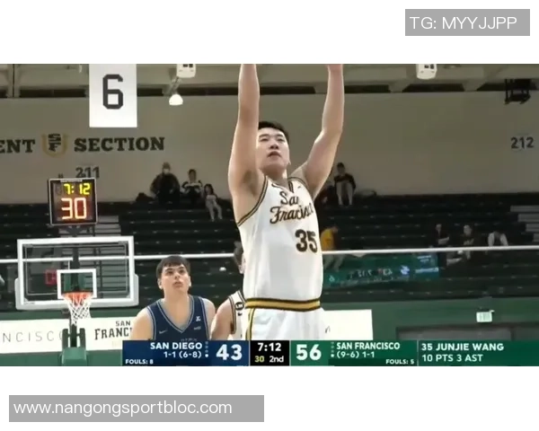Click the section 211 sign
The height and width of the screenshot is (431, 539).
click(x=88, y=172)
